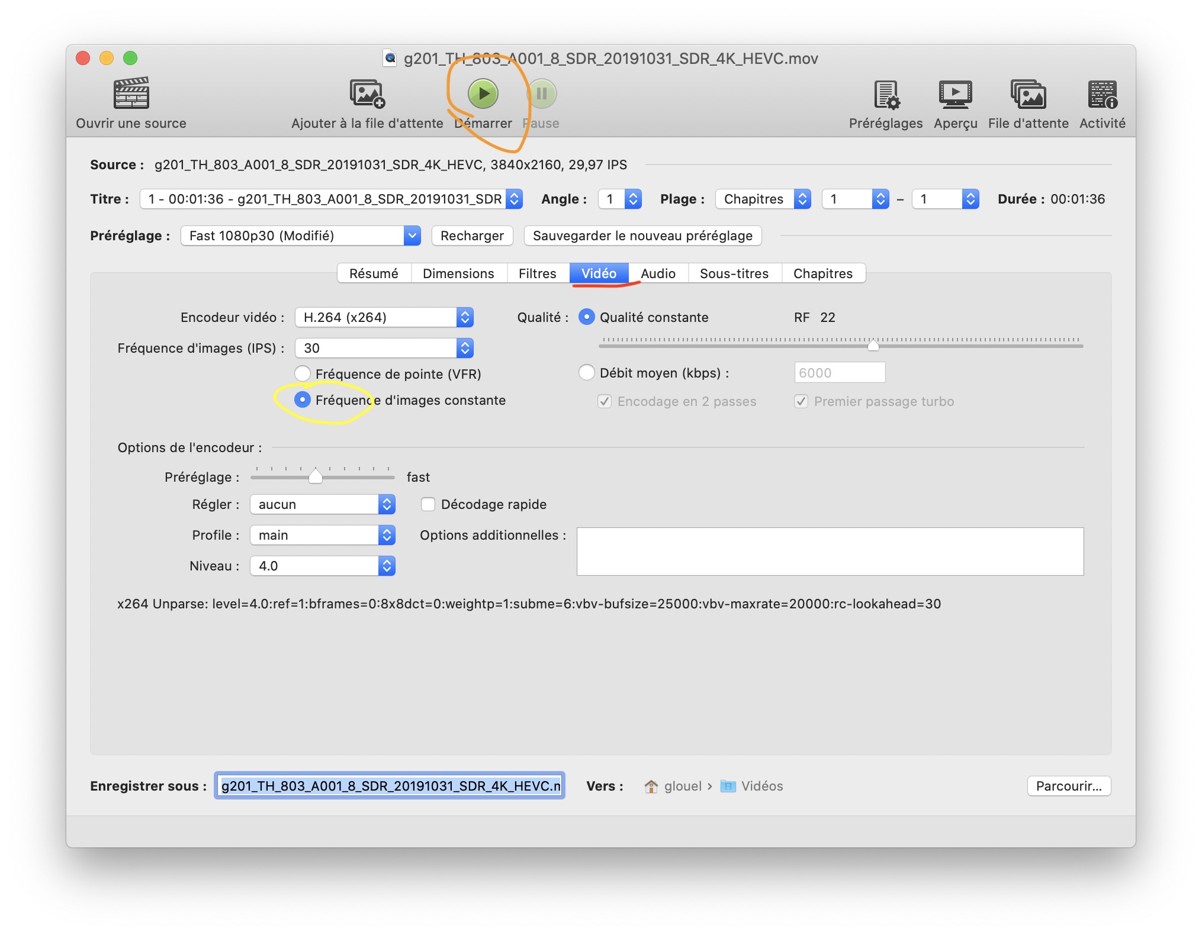The height and width of the screenshot is (935, 1202).
Task: Click the Source file info text
Action: [x=390, y=165]
